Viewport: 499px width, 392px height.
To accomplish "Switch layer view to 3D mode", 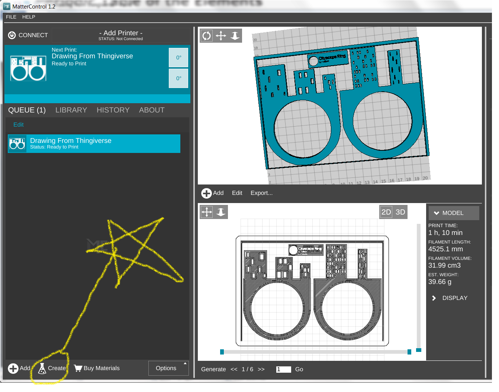I will coord(400,212).
